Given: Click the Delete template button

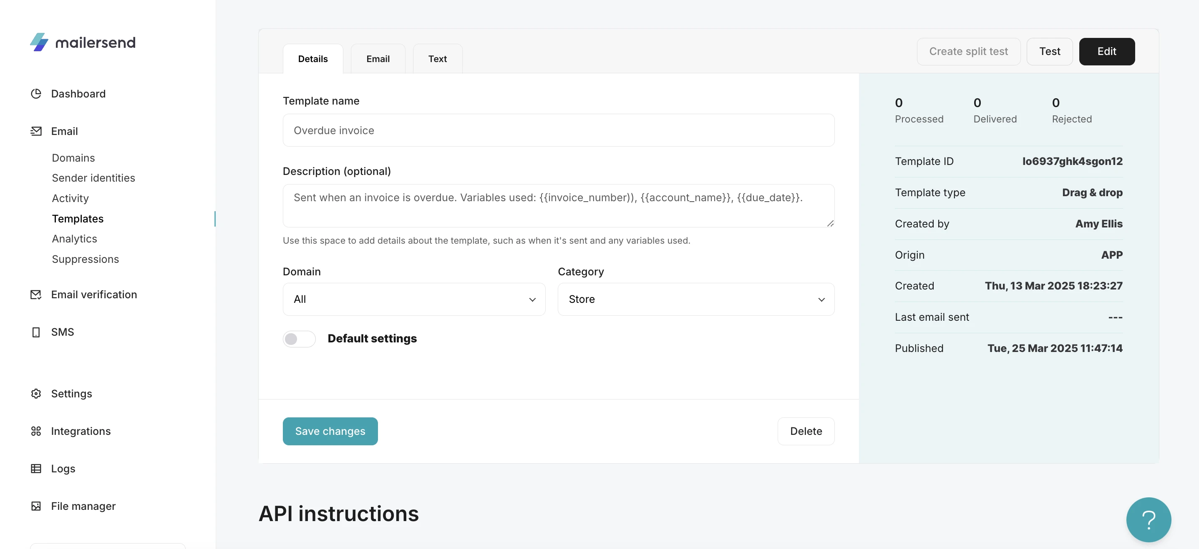Looking at the screenshot, I should tap(805, 431).
